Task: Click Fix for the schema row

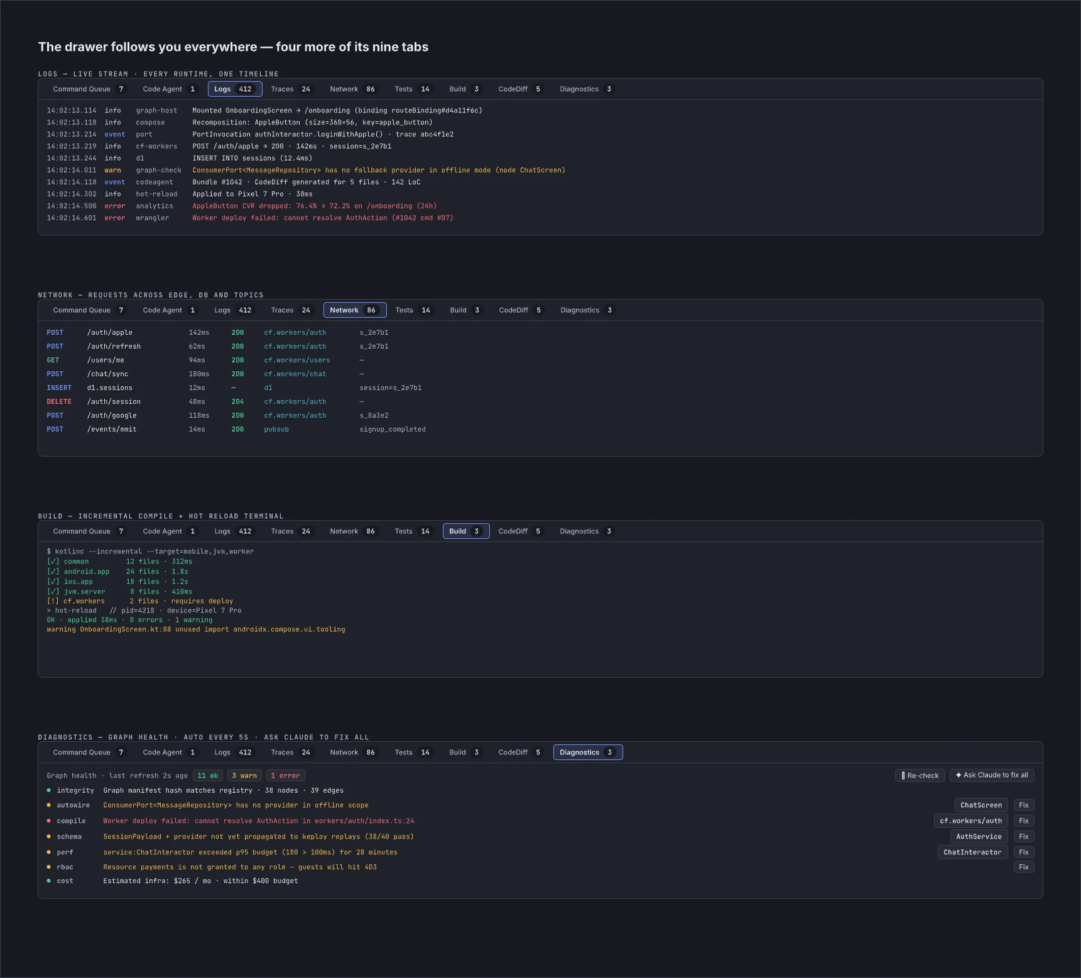Action: click(1024, 837)
